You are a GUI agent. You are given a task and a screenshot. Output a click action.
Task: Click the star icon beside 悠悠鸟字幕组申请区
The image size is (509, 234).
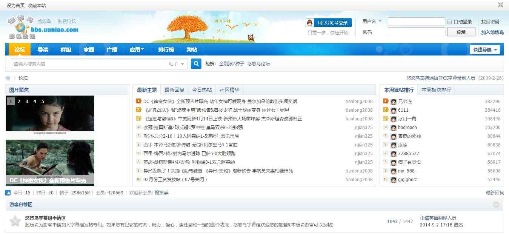(x=15, y=221)
